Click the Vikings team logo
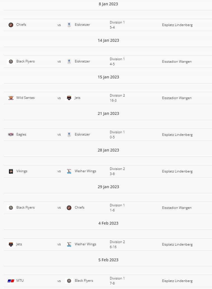 (11, 171)
